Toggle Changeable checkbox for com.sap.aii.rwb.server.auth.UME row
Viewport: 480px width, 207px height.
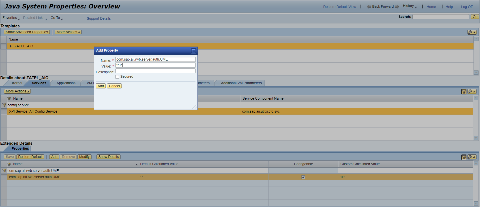pos(303,177)
